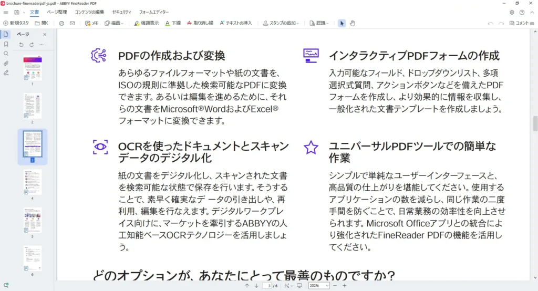Expand the 描画 drawing dropdown
Image resolution: width=538 pixels, height=291 pixels.
click(114, 23)
